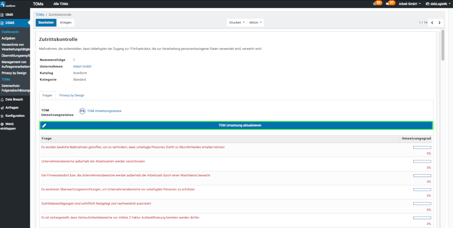
Task: Open the Data Breach bell menu
Action: pos(14,100)
